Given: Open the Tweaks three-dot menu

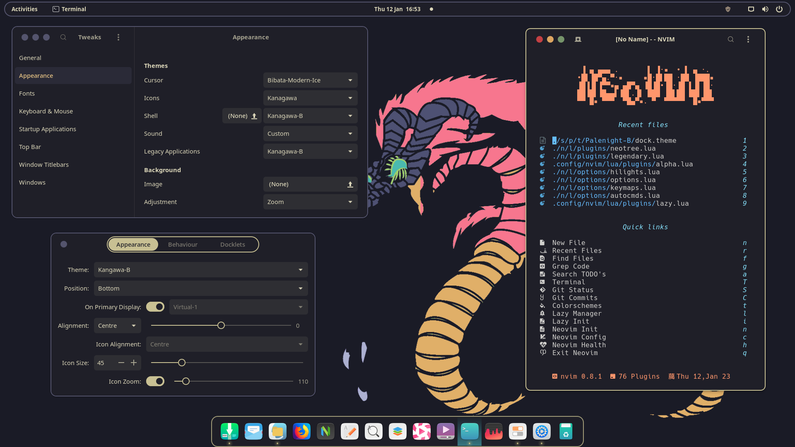Looking at the screenshot, I should 118,37.
